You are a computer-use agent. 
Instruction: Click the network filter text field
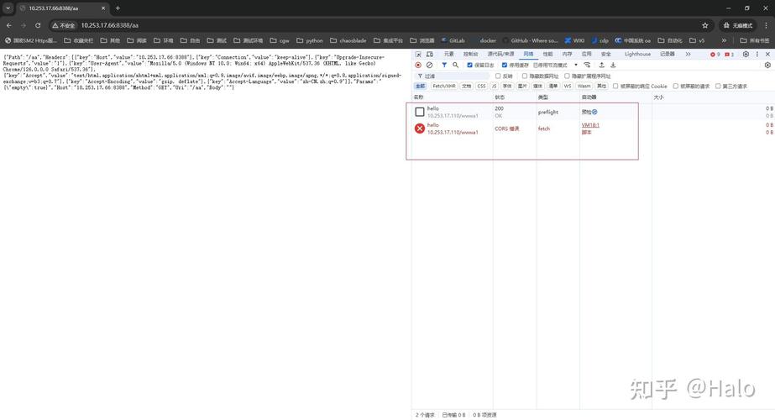click(x=453, y=76)
